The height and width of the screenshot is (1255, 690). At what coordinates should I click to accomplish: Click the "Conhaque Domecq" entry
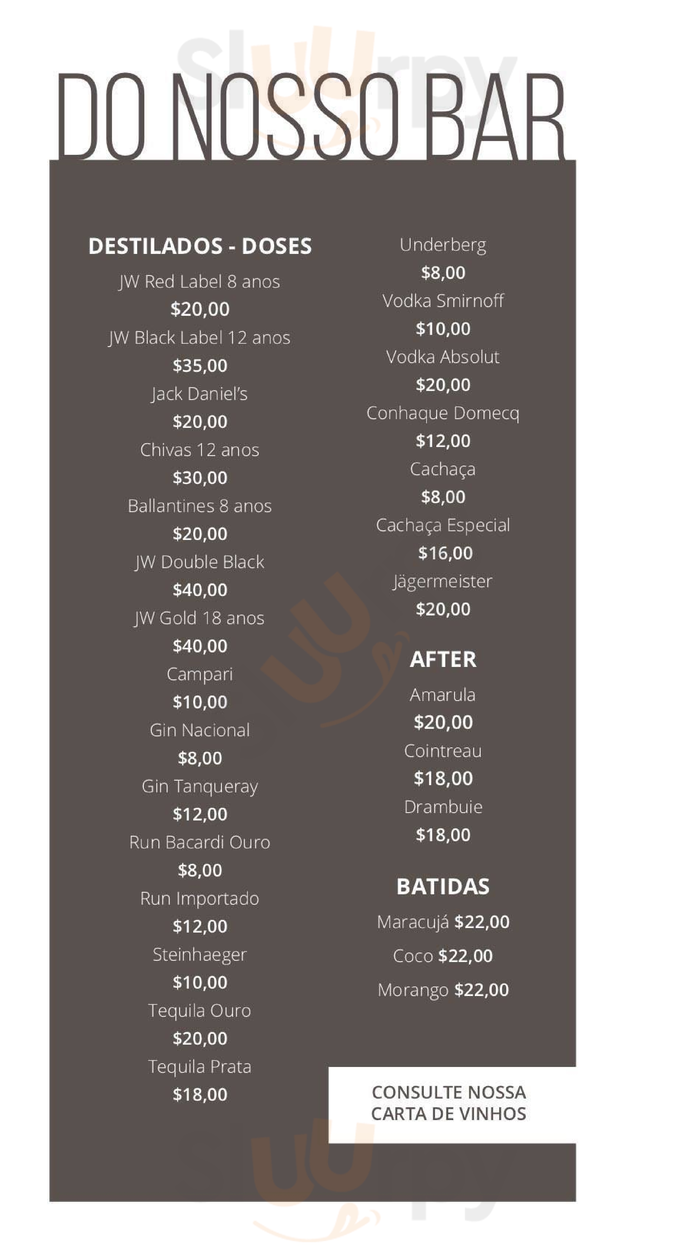[x=443, y=413]
